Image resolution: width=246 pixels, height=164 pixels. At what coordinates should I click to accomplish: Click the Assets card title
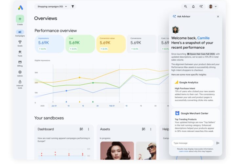[x=105, y=129]
